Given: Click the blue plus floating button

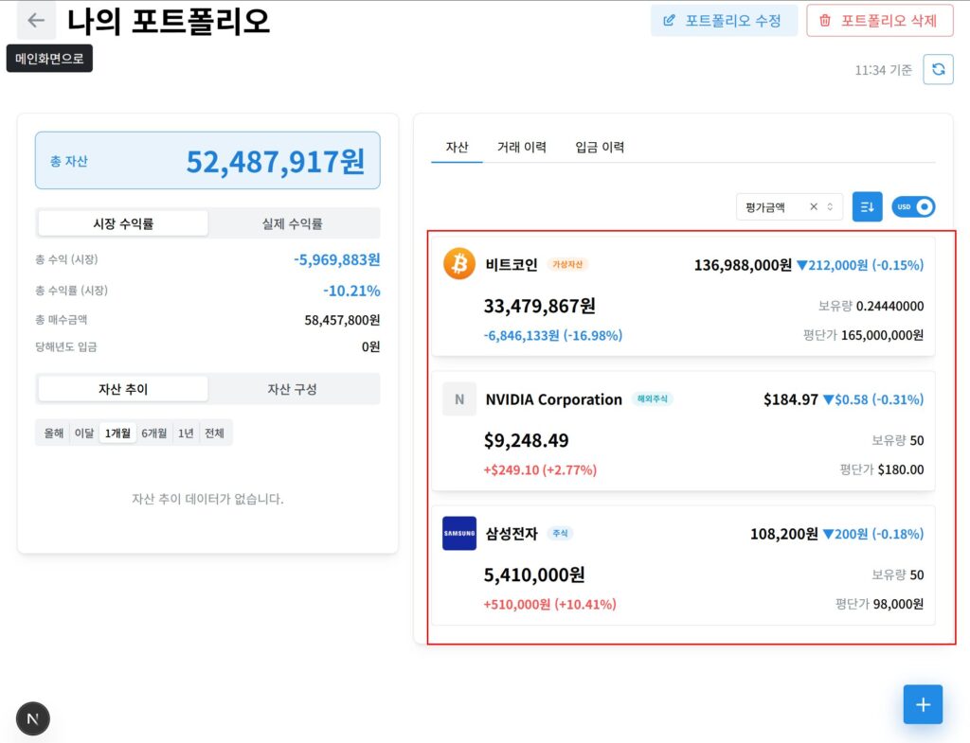Looking at the screenshot, I should pos(923,704).
